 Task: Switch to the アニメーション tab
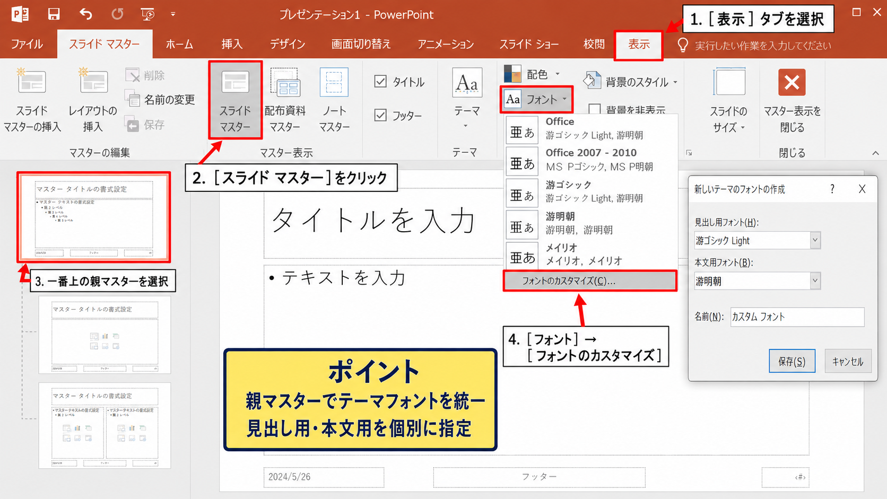[x=446, y=44]
